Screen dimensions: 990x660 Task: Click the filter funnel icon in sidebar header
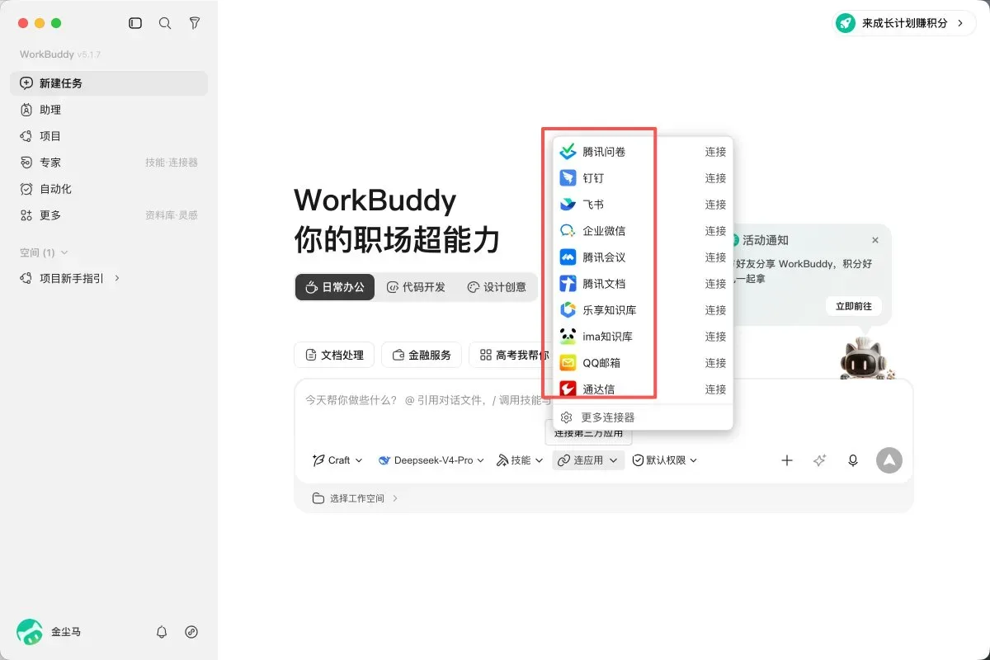195,23
